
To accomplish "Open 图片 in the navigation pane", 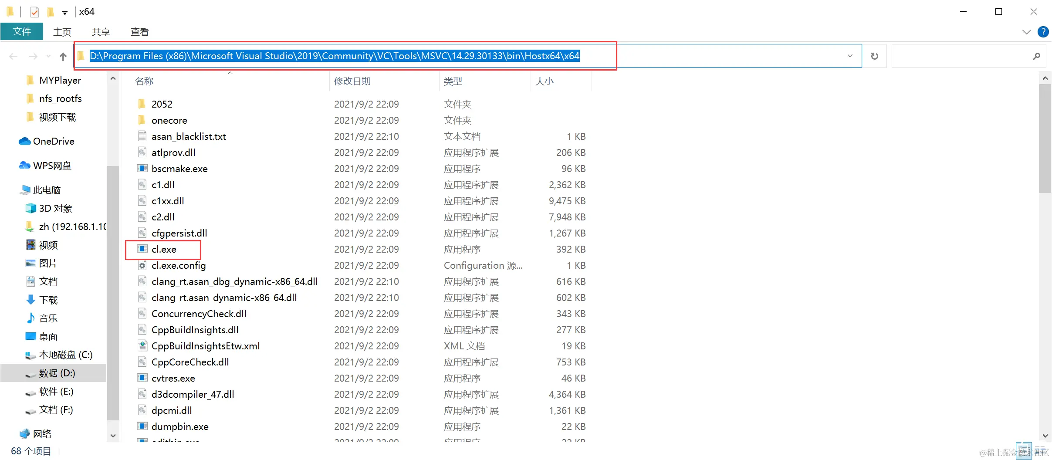I will [x=48, y=264].
